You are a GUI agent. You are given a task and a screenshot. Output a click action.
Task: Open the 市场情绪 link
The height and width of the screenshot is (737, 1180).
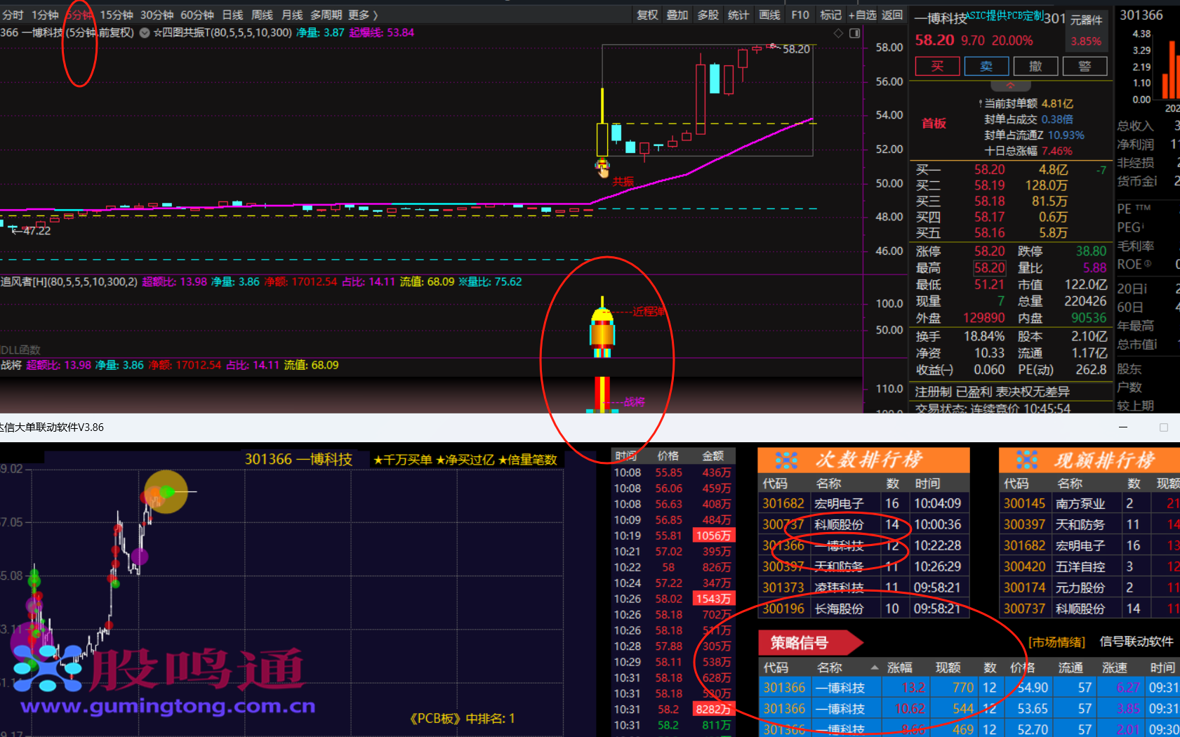[x=1056, y=642]
